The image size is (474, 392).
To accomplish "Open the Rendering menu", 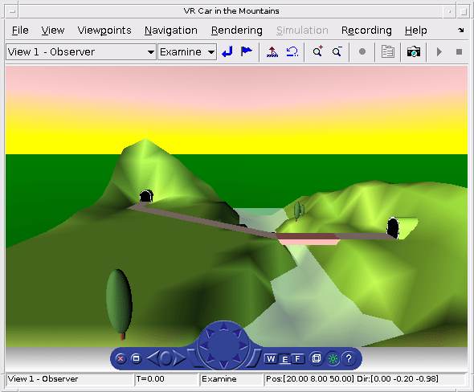I will [x=237, y=31].
